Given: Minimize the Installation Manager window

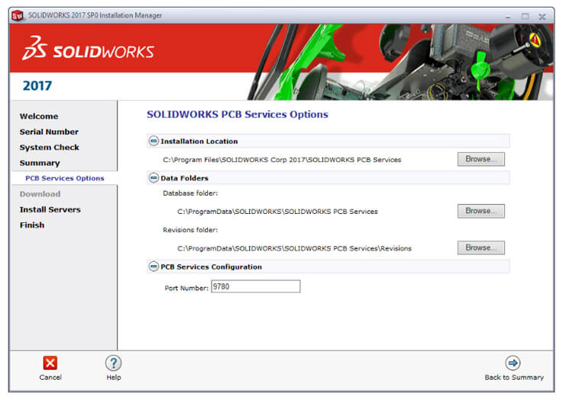Looking at the screenshot, I should click(x=507, y=16).
